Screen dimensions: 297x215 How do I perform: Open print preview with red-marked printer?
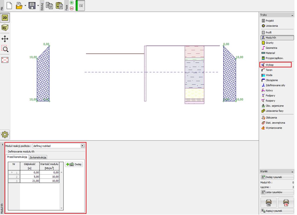(x=286, y=203)
